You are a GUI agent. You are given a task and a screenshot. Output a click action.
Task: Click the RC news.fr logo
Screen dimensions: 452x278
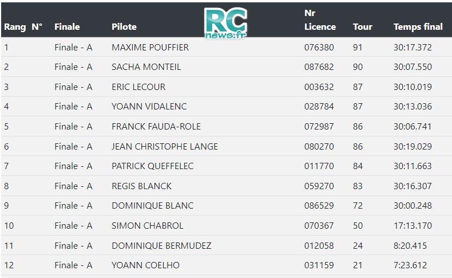pos(225,23)
